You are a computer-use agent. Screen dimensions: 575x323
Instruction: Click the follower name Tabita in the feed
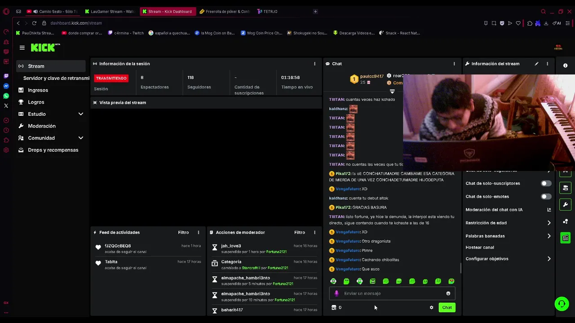point(111,262)
